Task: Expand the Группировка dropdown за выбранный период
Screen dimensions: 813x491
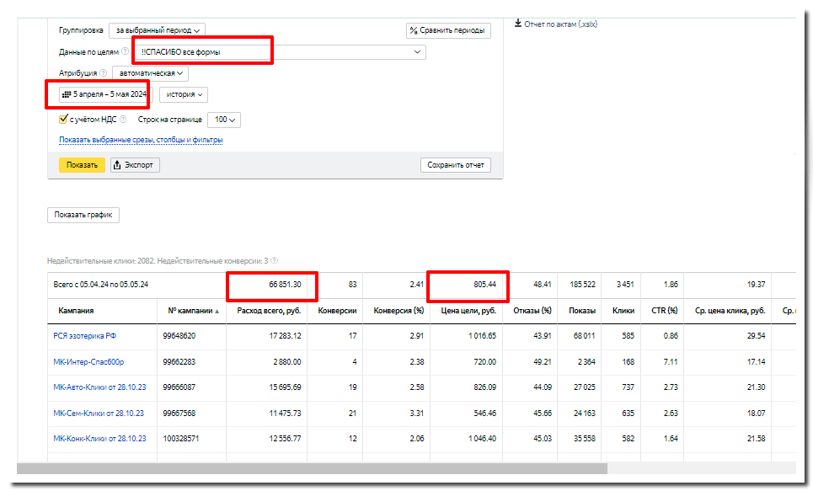Action: (157, 30)
